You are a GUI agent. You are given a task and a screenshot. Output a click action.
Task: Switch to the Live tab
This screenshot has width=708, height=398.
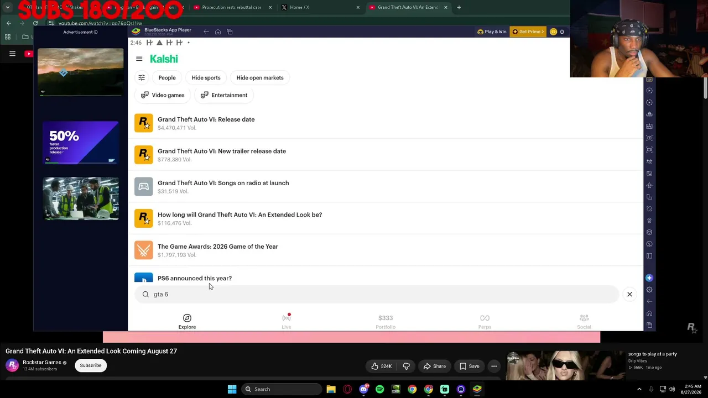pyautogui.click(x=286, y=321)
